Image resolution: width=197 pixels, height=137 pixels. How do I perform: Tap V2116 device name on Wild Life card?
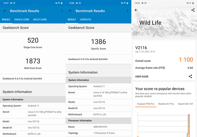pyautogui.click(x=141, y=48)
